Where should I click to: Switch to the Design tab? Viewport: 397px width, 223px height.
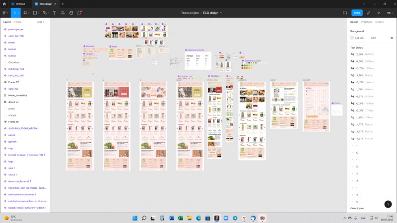point(354,22)
